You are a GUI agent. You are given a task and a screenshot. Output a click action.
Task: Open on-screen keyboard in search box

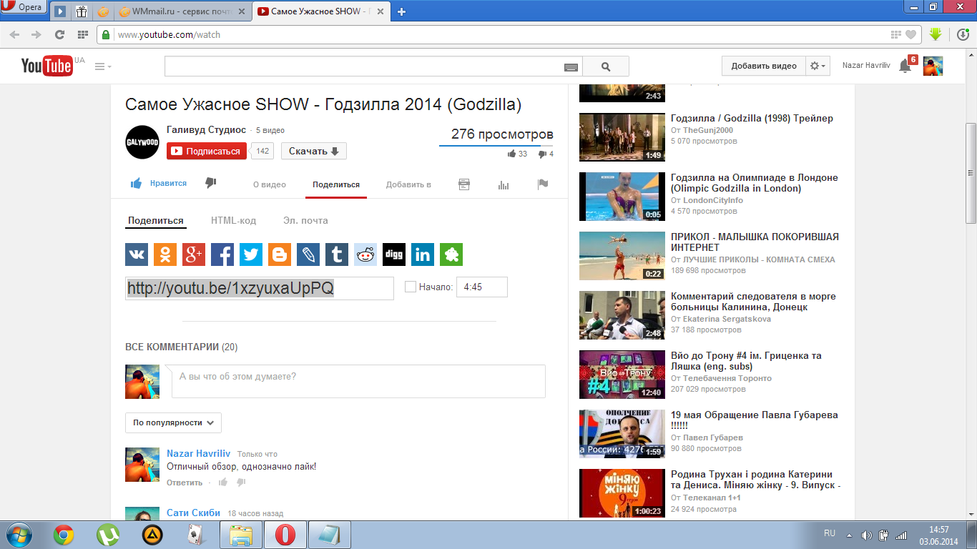click(571, 66)
